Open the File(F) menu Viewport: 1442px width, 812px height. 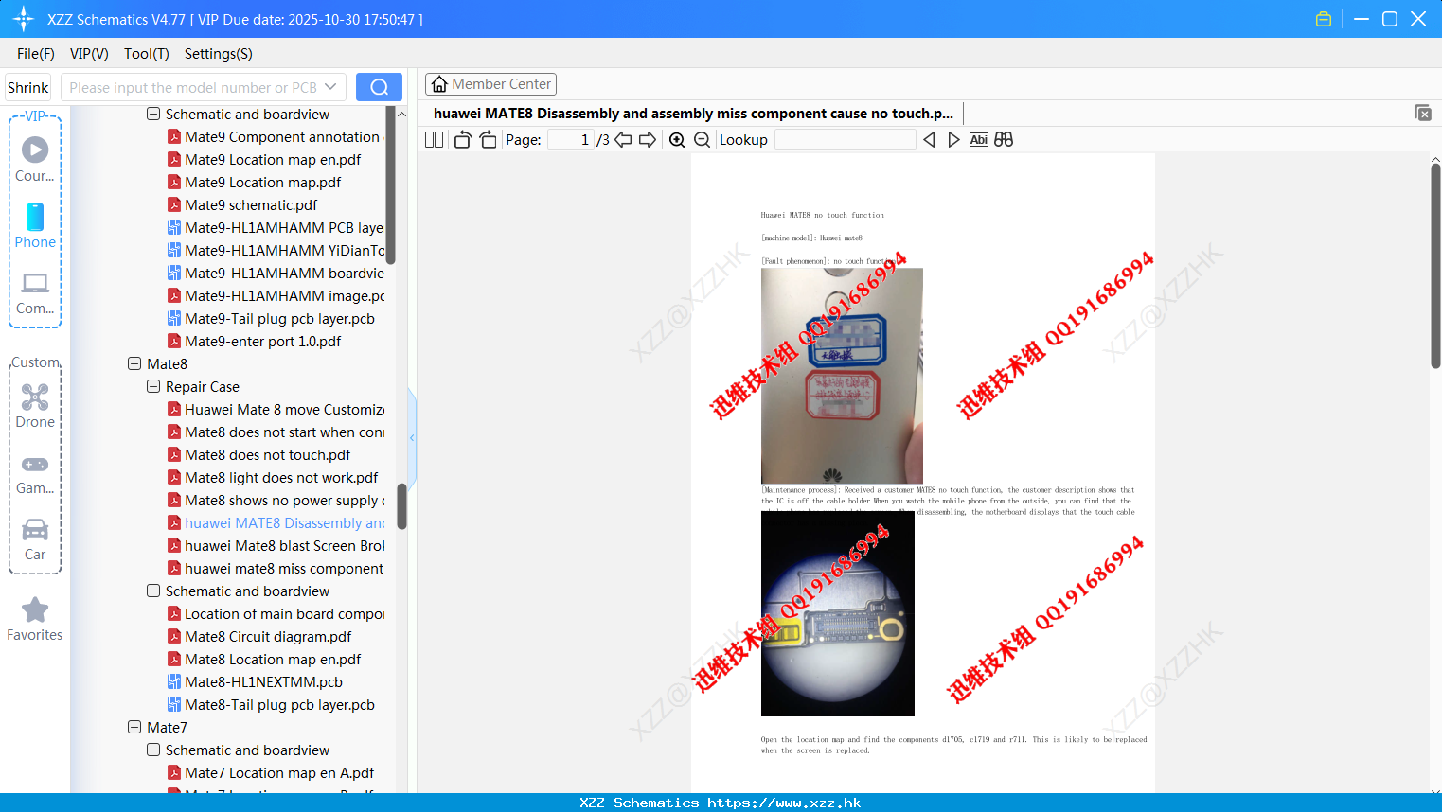(35, 54)
